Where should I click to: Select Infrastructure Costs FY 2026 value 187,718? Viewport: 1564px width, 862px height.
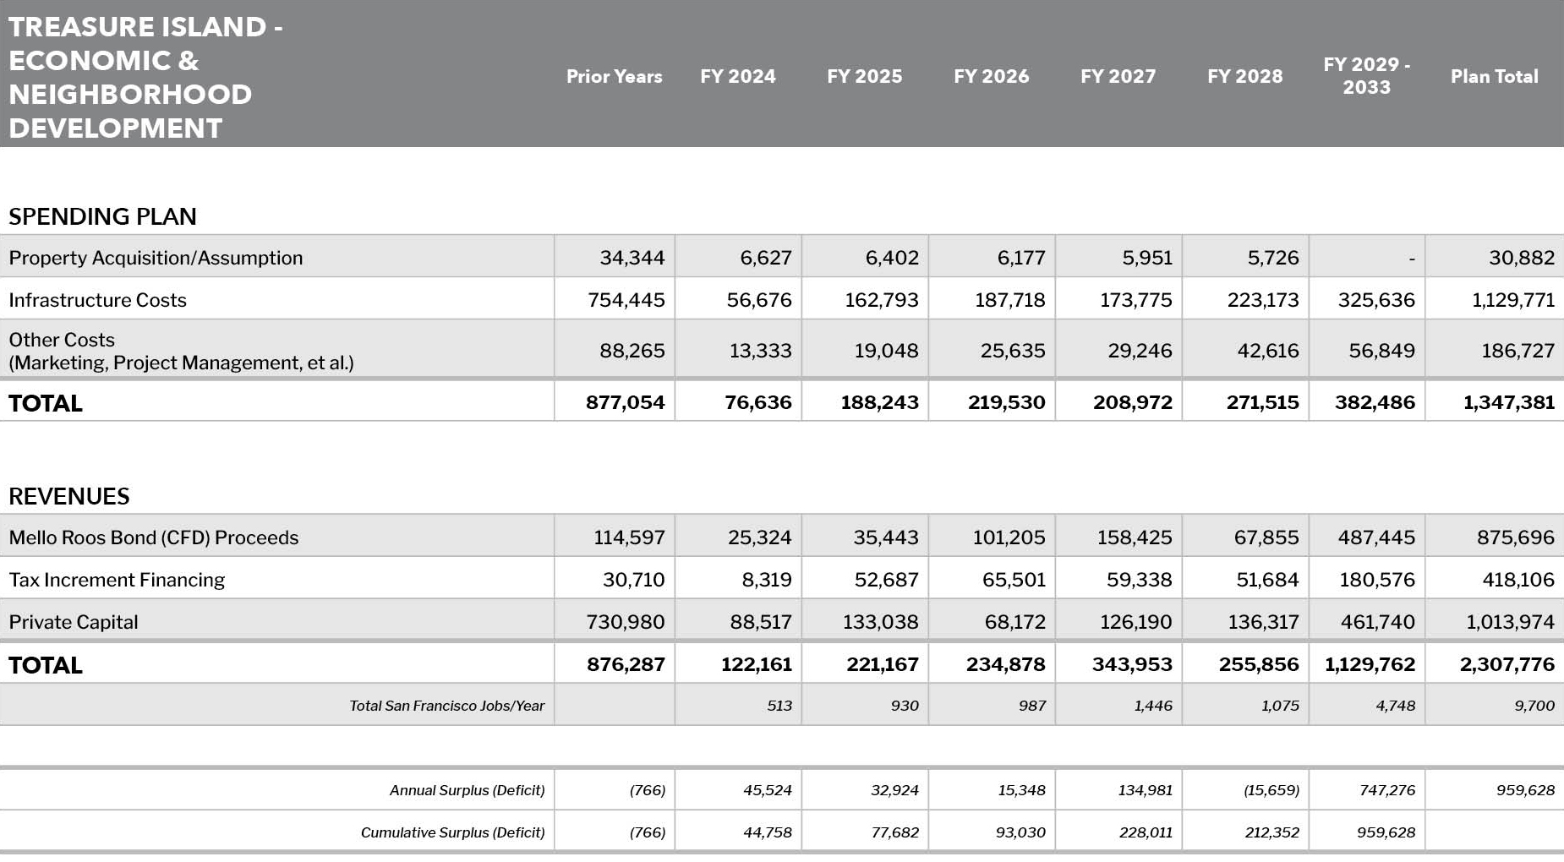pyautogui.click(x=1009, y=300)
